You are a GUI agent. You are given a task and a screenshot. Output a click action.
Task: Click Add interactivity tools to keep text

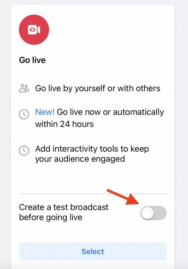[92, 149]
